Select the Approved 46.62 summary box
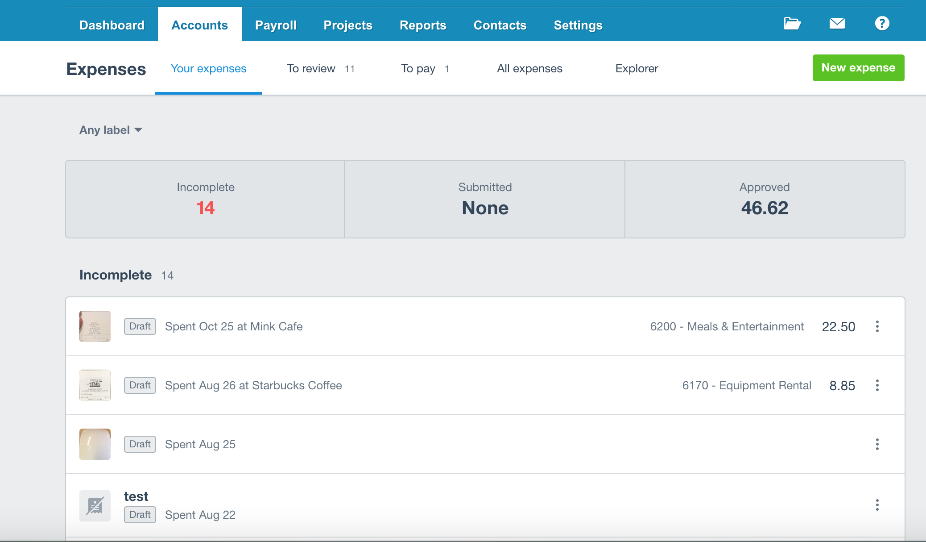Screen dimensions: 926x542 [x=765, y=199]
